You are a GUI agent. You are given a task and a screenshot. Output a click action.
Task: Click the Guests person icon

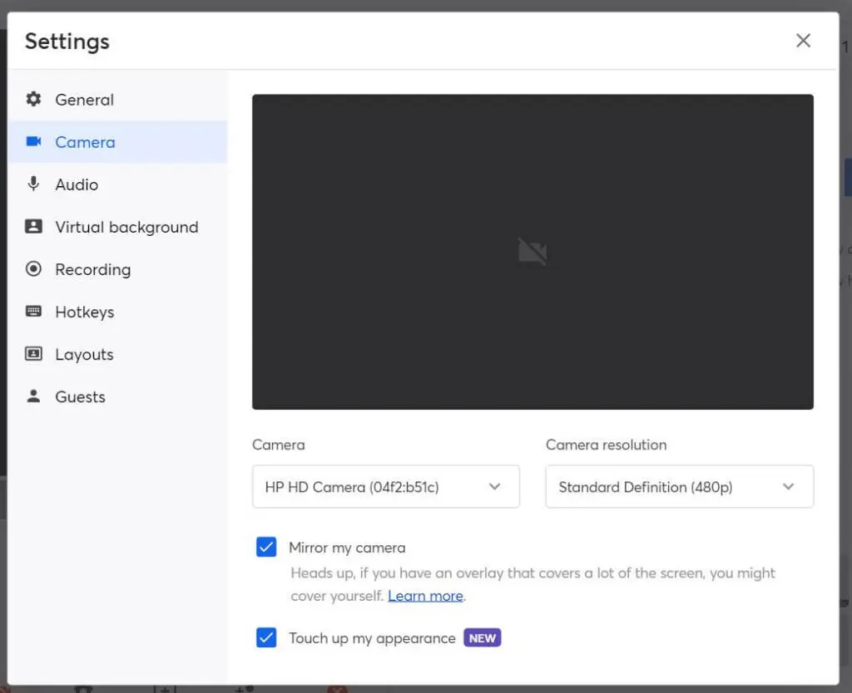33,396
